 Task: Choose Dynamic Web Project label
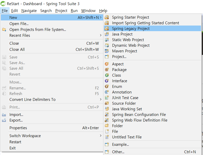point(131,45)
